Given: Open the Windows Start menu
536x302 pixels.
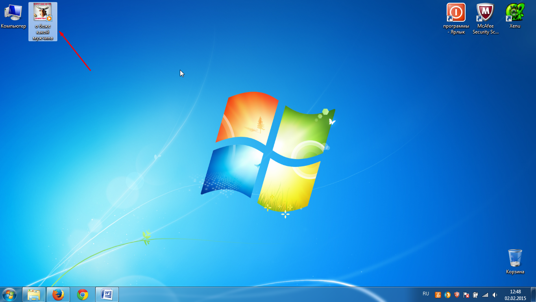Looking at the screenshot, I should (9, 295).
